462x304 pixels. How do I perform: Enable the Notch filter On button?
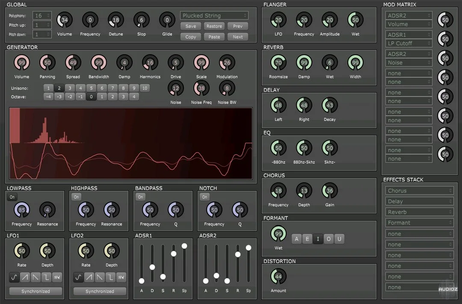coord(205,197)
